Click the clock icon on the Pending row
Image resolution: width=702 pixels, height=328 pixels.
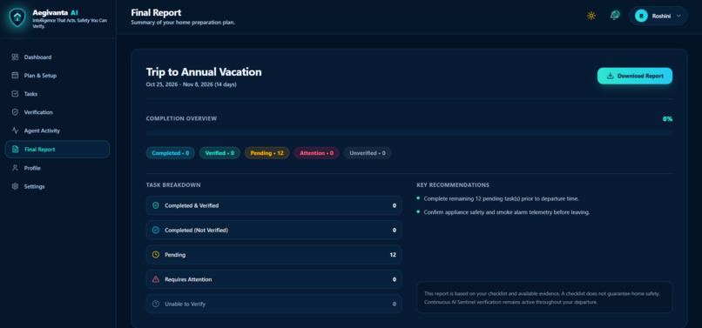(x=156, y=255)
